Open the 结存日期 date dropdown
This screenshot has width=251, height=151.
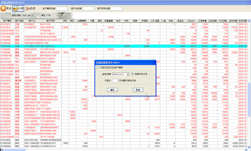click(x=128, y=74)
